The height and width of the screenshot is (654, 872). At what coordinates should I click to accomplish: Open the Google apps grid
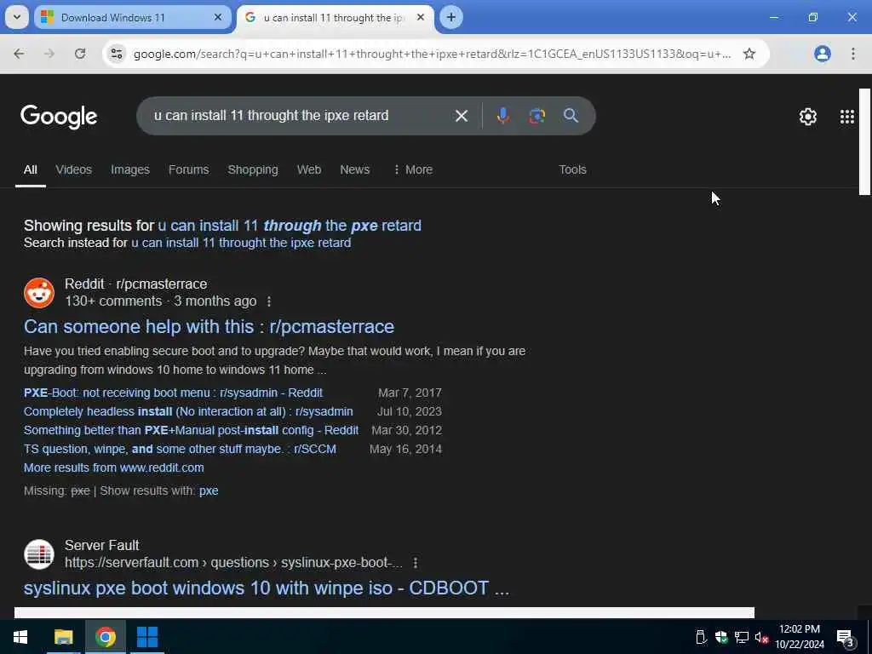(847, 117)
